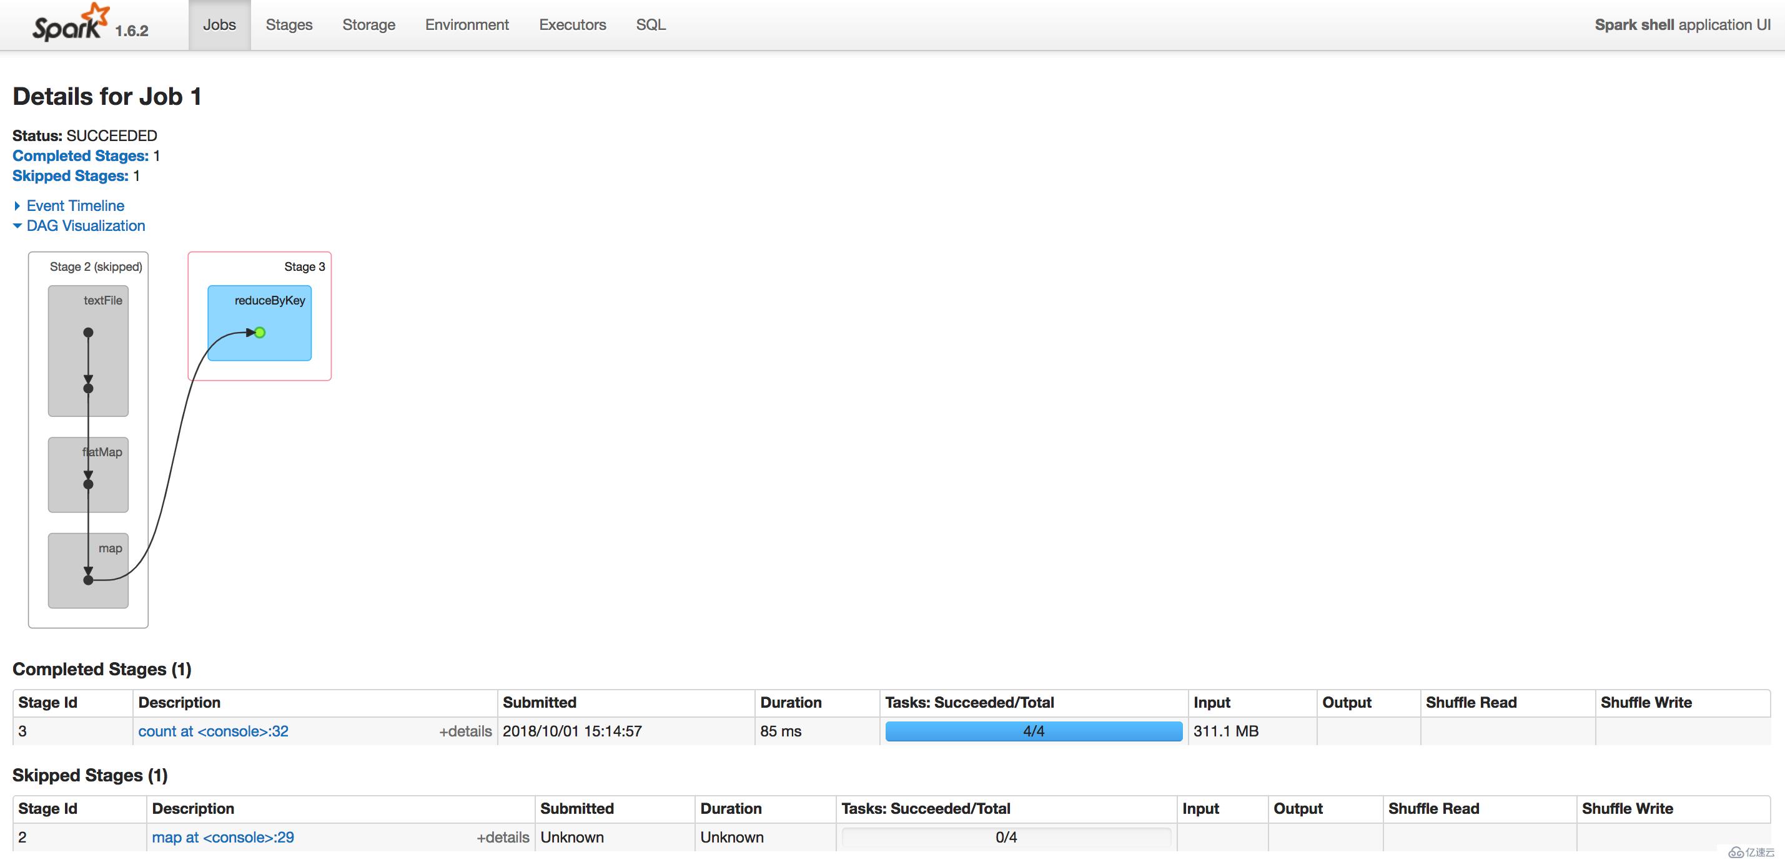The width and height of the screenshot is (1785, 860).
Task: Click Duration header in Skipped Stages
Action: (x=730, y=808)
